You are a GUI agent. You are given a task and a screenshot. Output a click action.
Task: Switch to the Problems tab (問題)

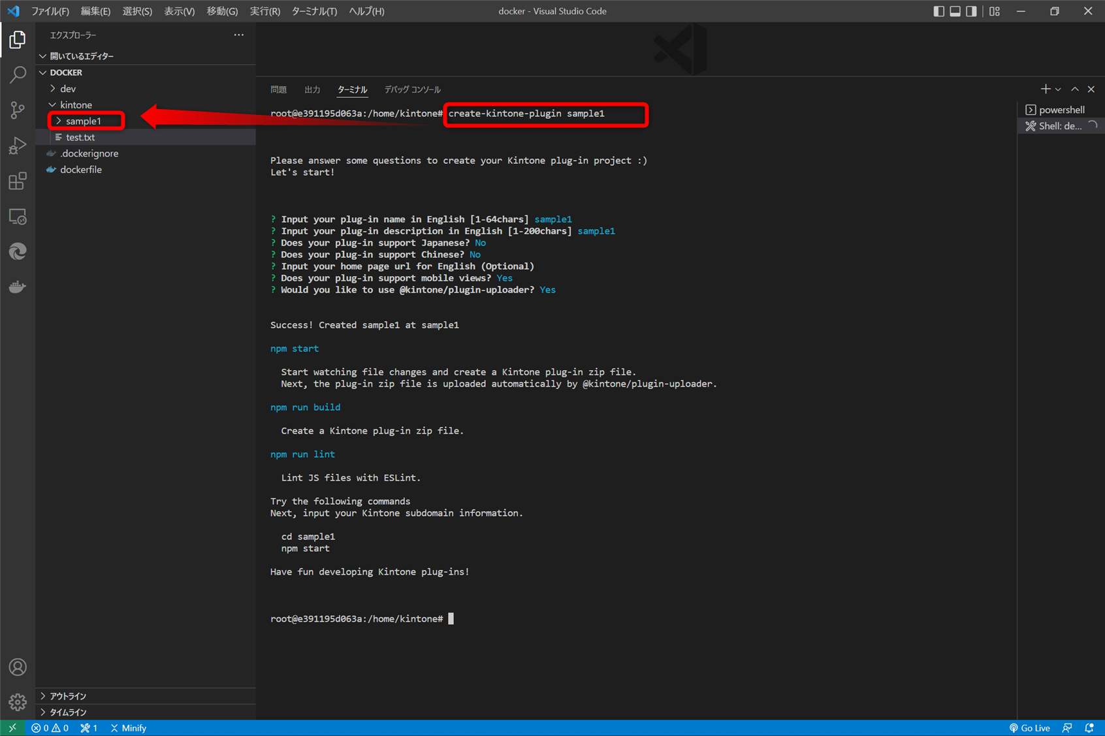[279, 89]
